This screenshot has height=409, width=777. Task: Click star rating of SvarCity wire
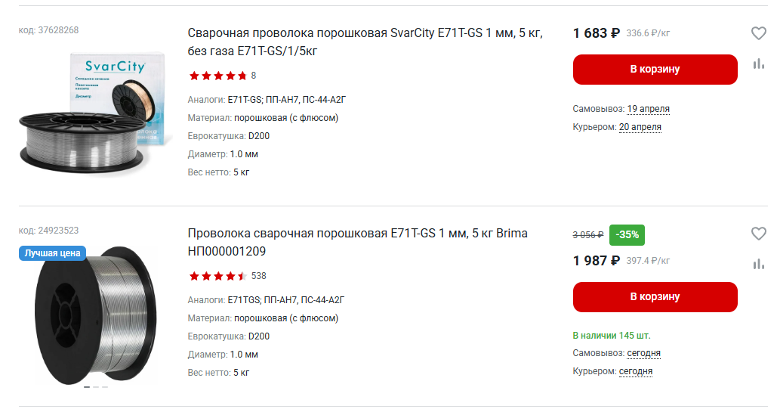pos(217,76)
